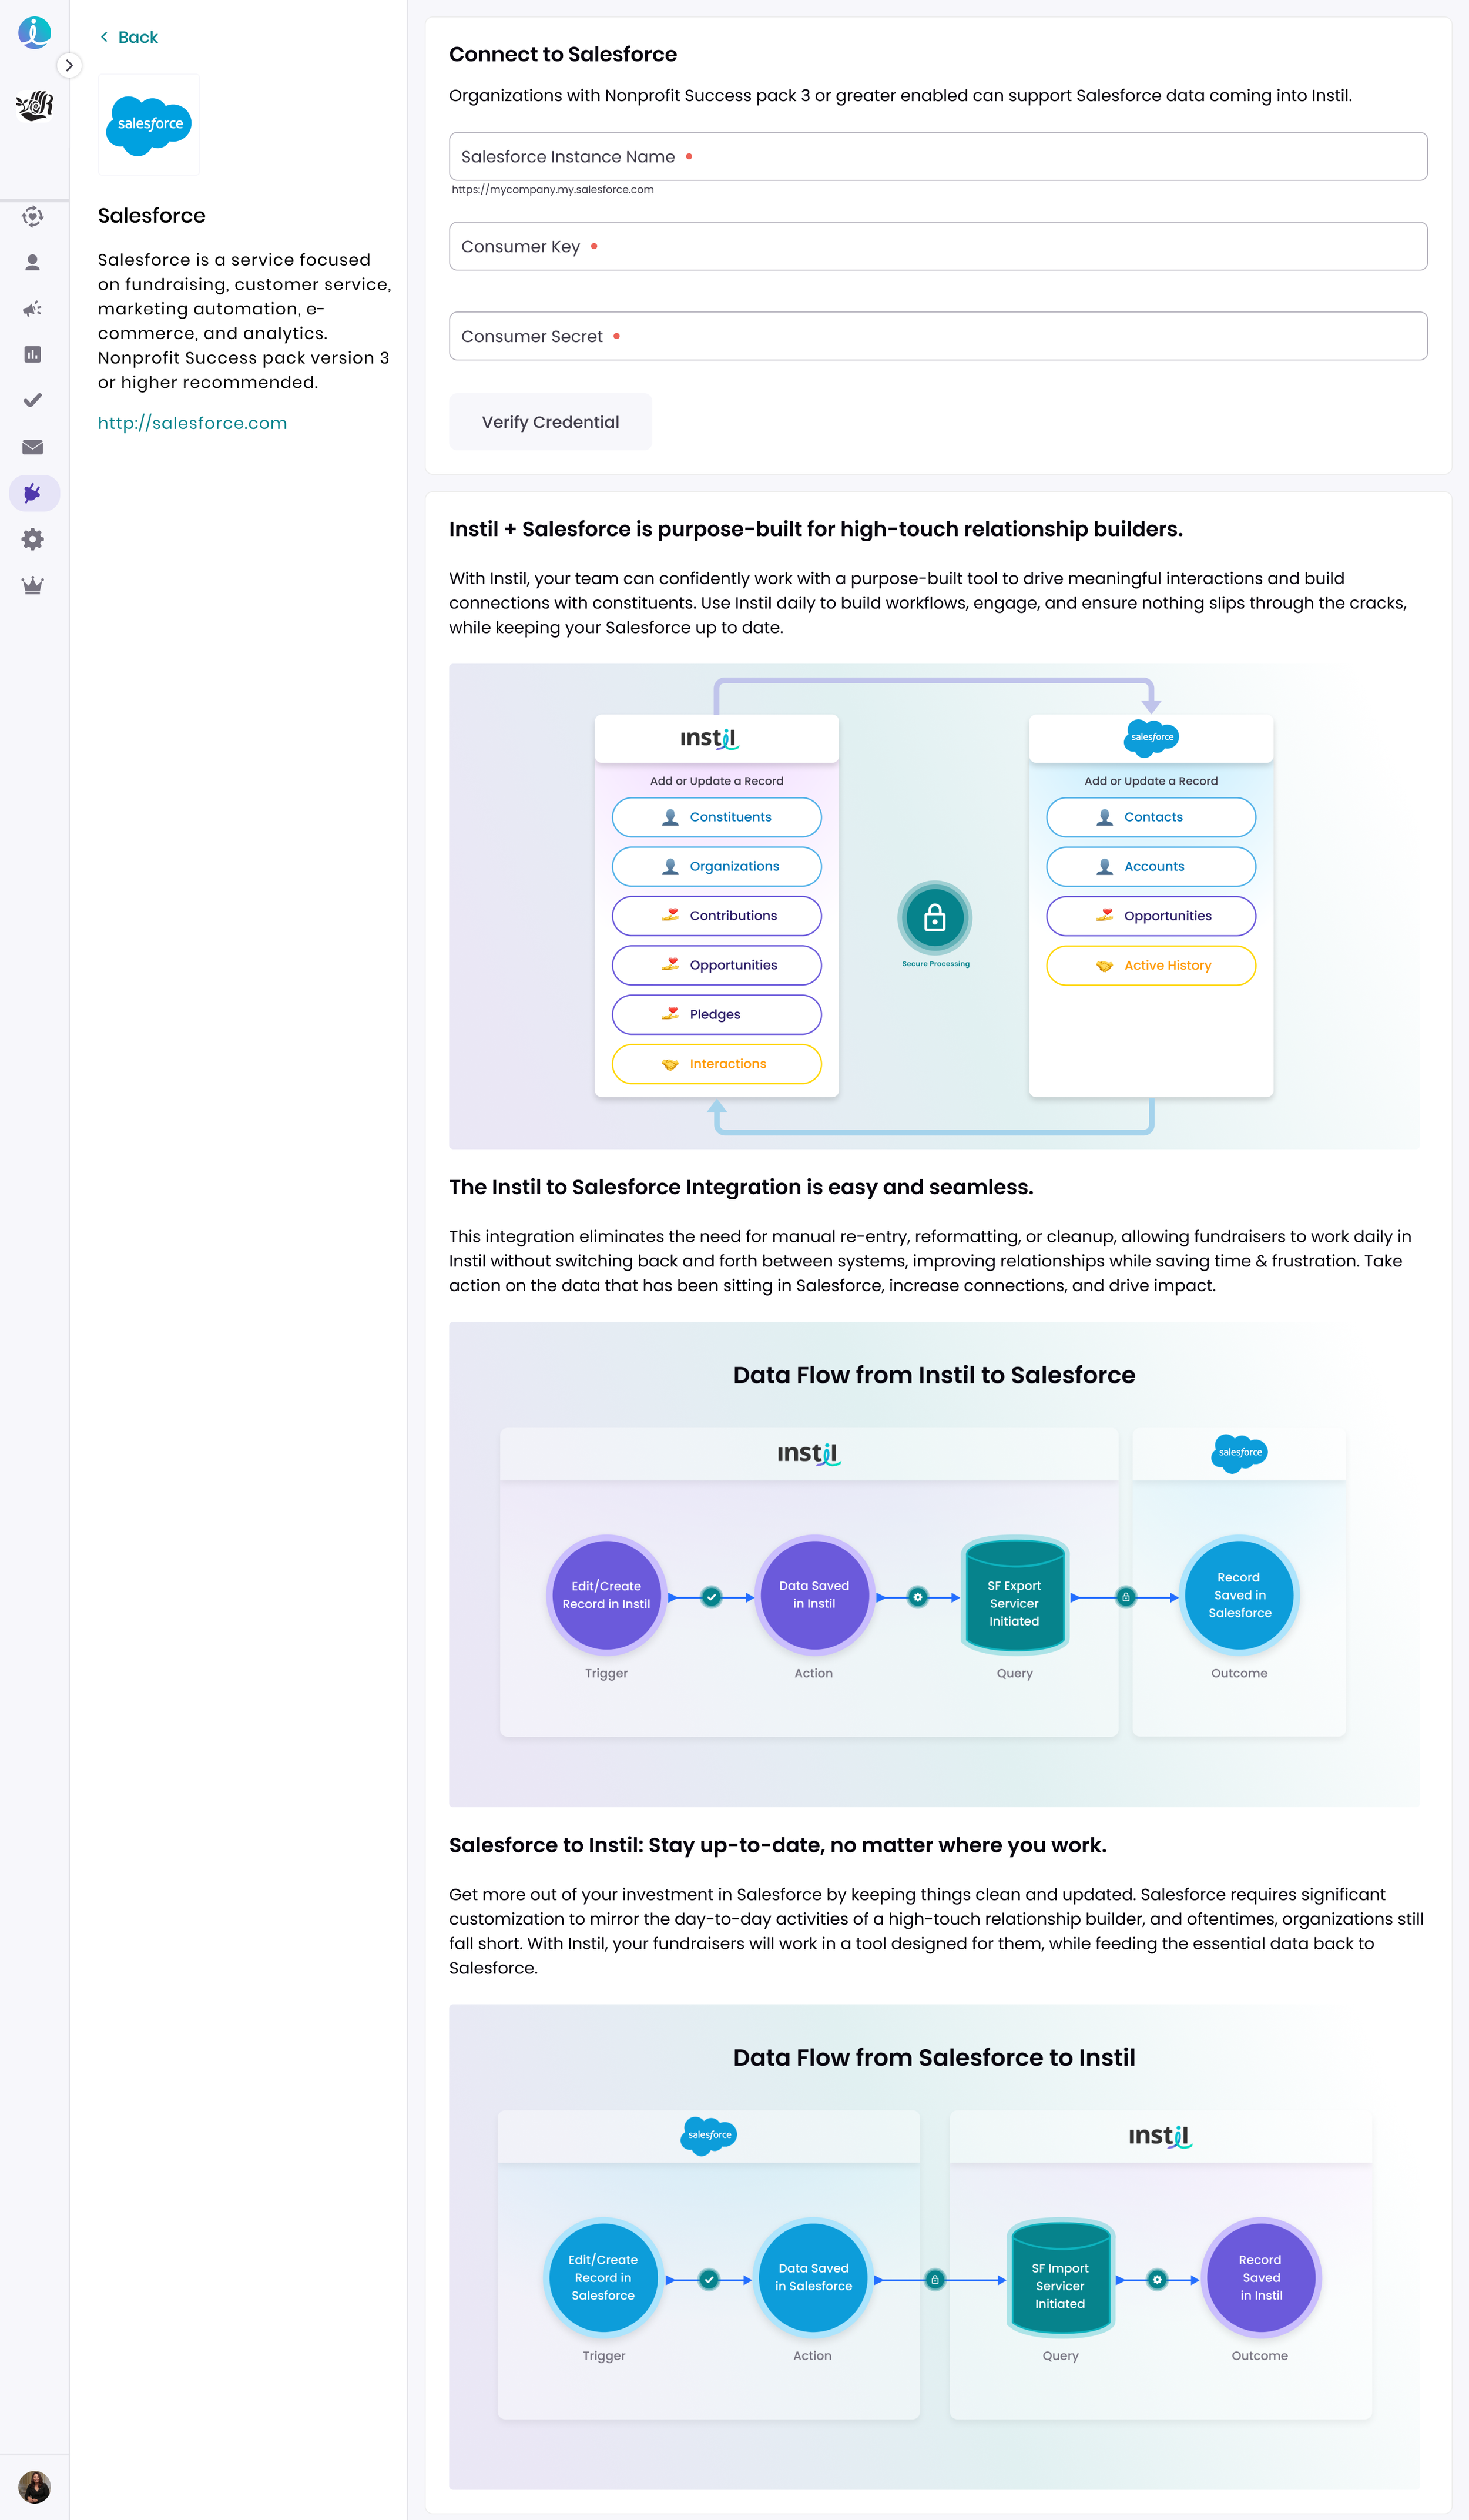
Task: Click into the Consumer Key field
Action: 937,247
